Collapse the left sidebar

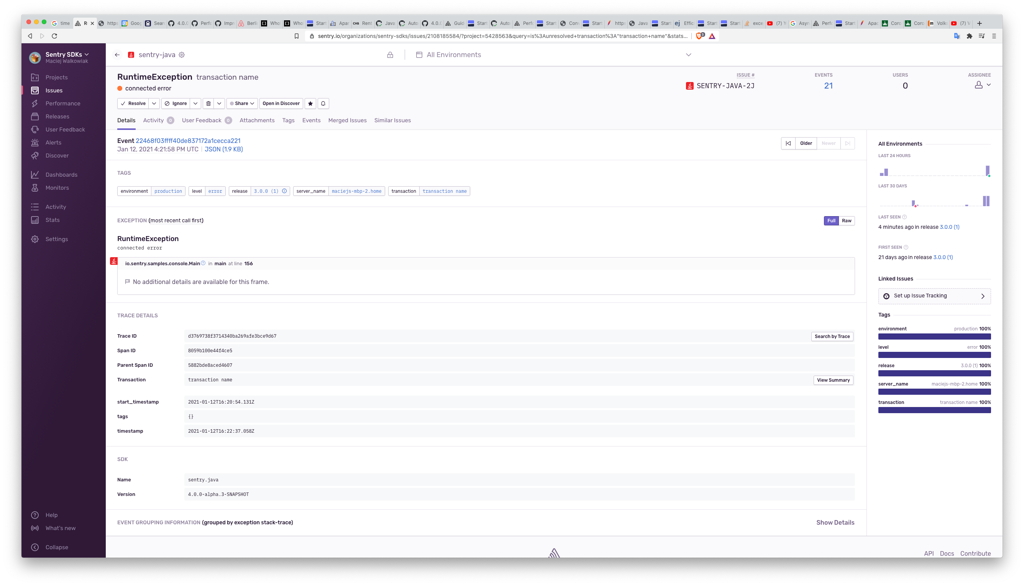56,547
